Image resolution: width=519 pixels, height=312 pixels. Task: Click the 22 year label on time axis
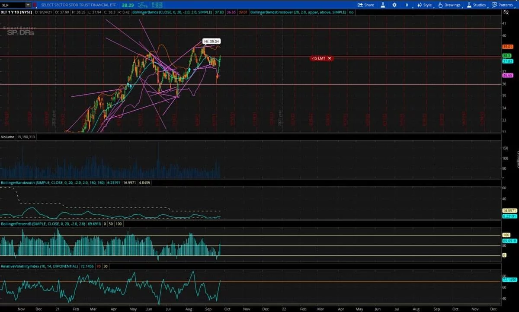pyautogui.click(x=283, y=309)
